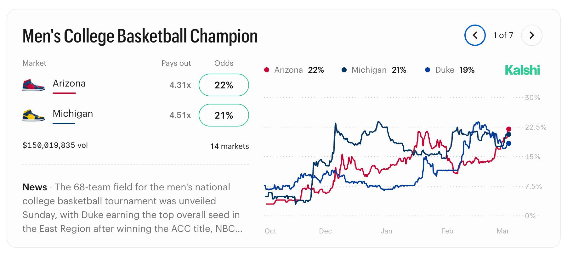573x258 pixels.
Task: Open the Michigan market name
Action: click(x=73, y=114)
